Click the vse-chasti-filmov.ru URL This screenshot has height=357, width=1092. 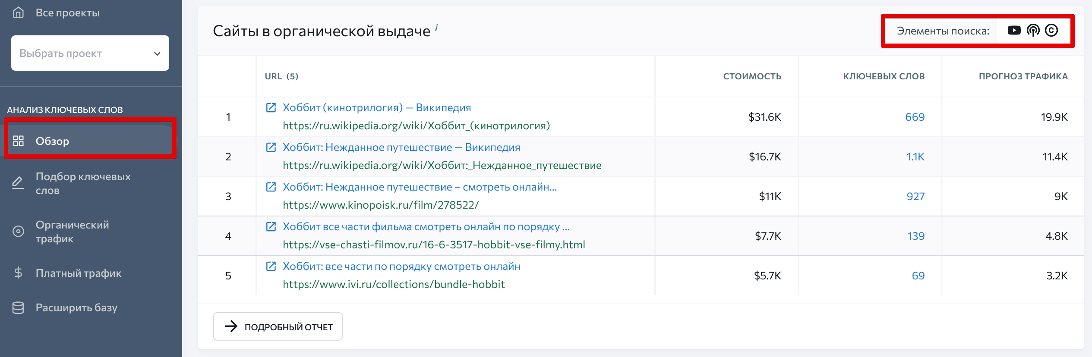click(434, 245)
